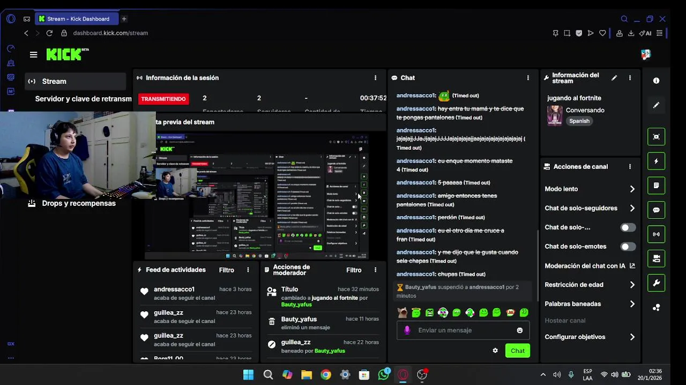Toggle the stream preview widget icon

click(x=656, y=136)
